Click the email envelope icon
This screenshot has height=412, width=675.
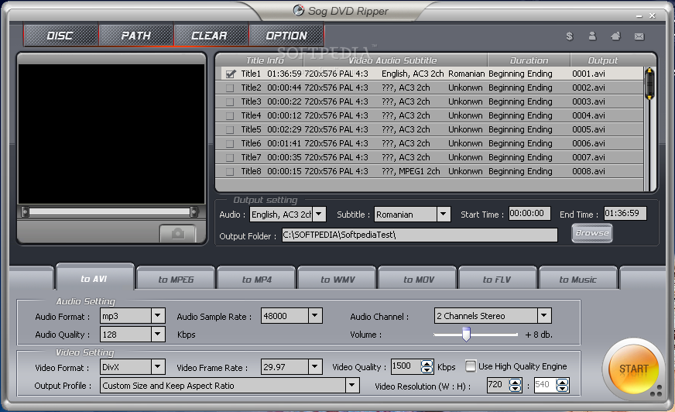tap(639, 36)
